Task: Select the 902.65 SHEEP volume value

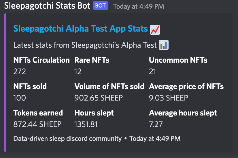Action: [99, 98]
